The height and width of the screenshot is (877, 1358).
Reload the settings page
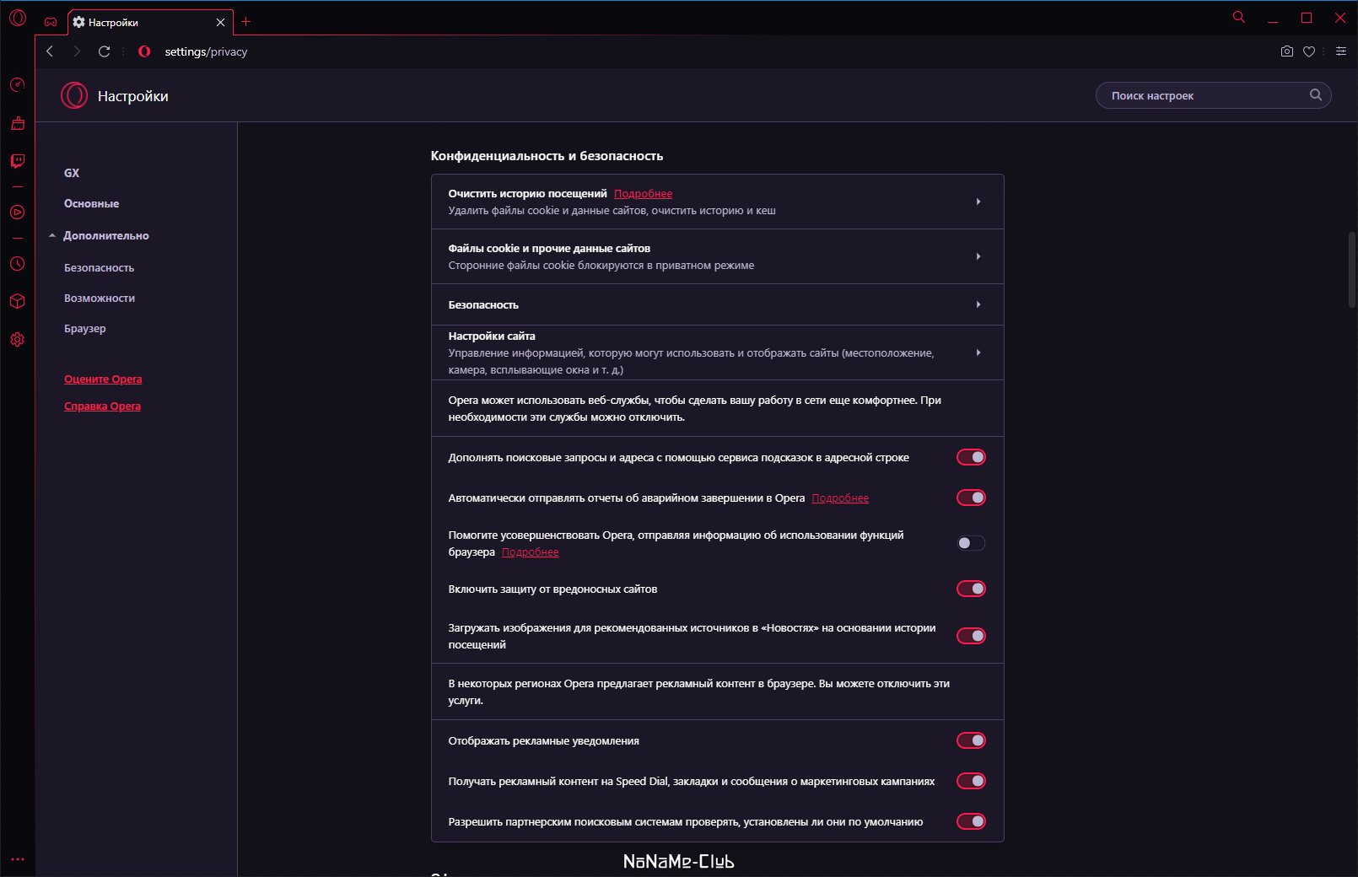pyautogui.click(x=105, y=51)
